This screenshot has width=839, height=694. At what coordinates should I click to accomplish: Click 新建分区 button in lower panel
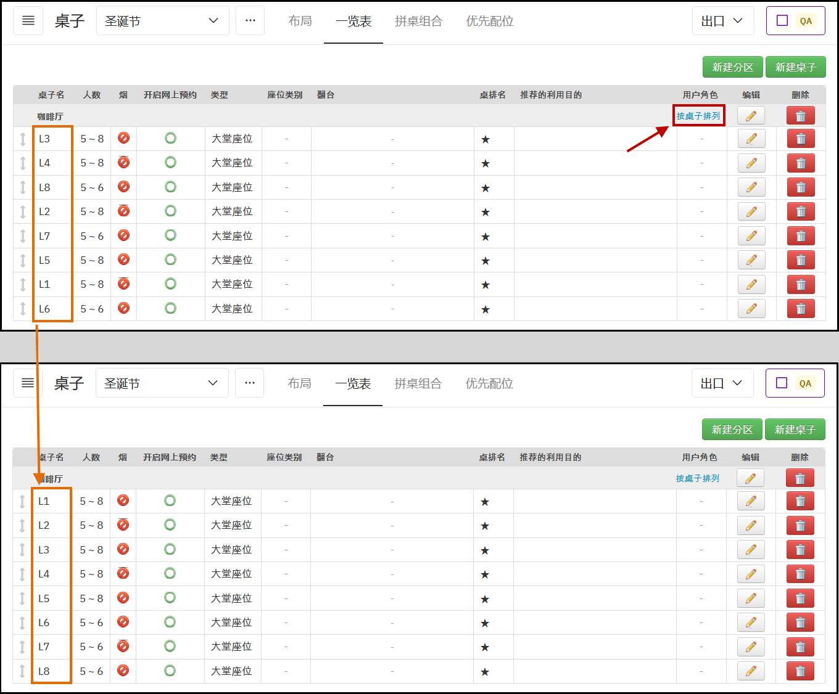click(732, 430)
